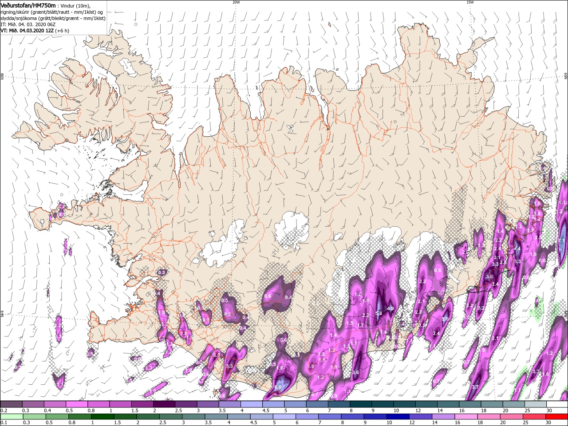Click the 2.8 precipitation value on the map
This screenshot has width=568, height=426.
point(503,262)
